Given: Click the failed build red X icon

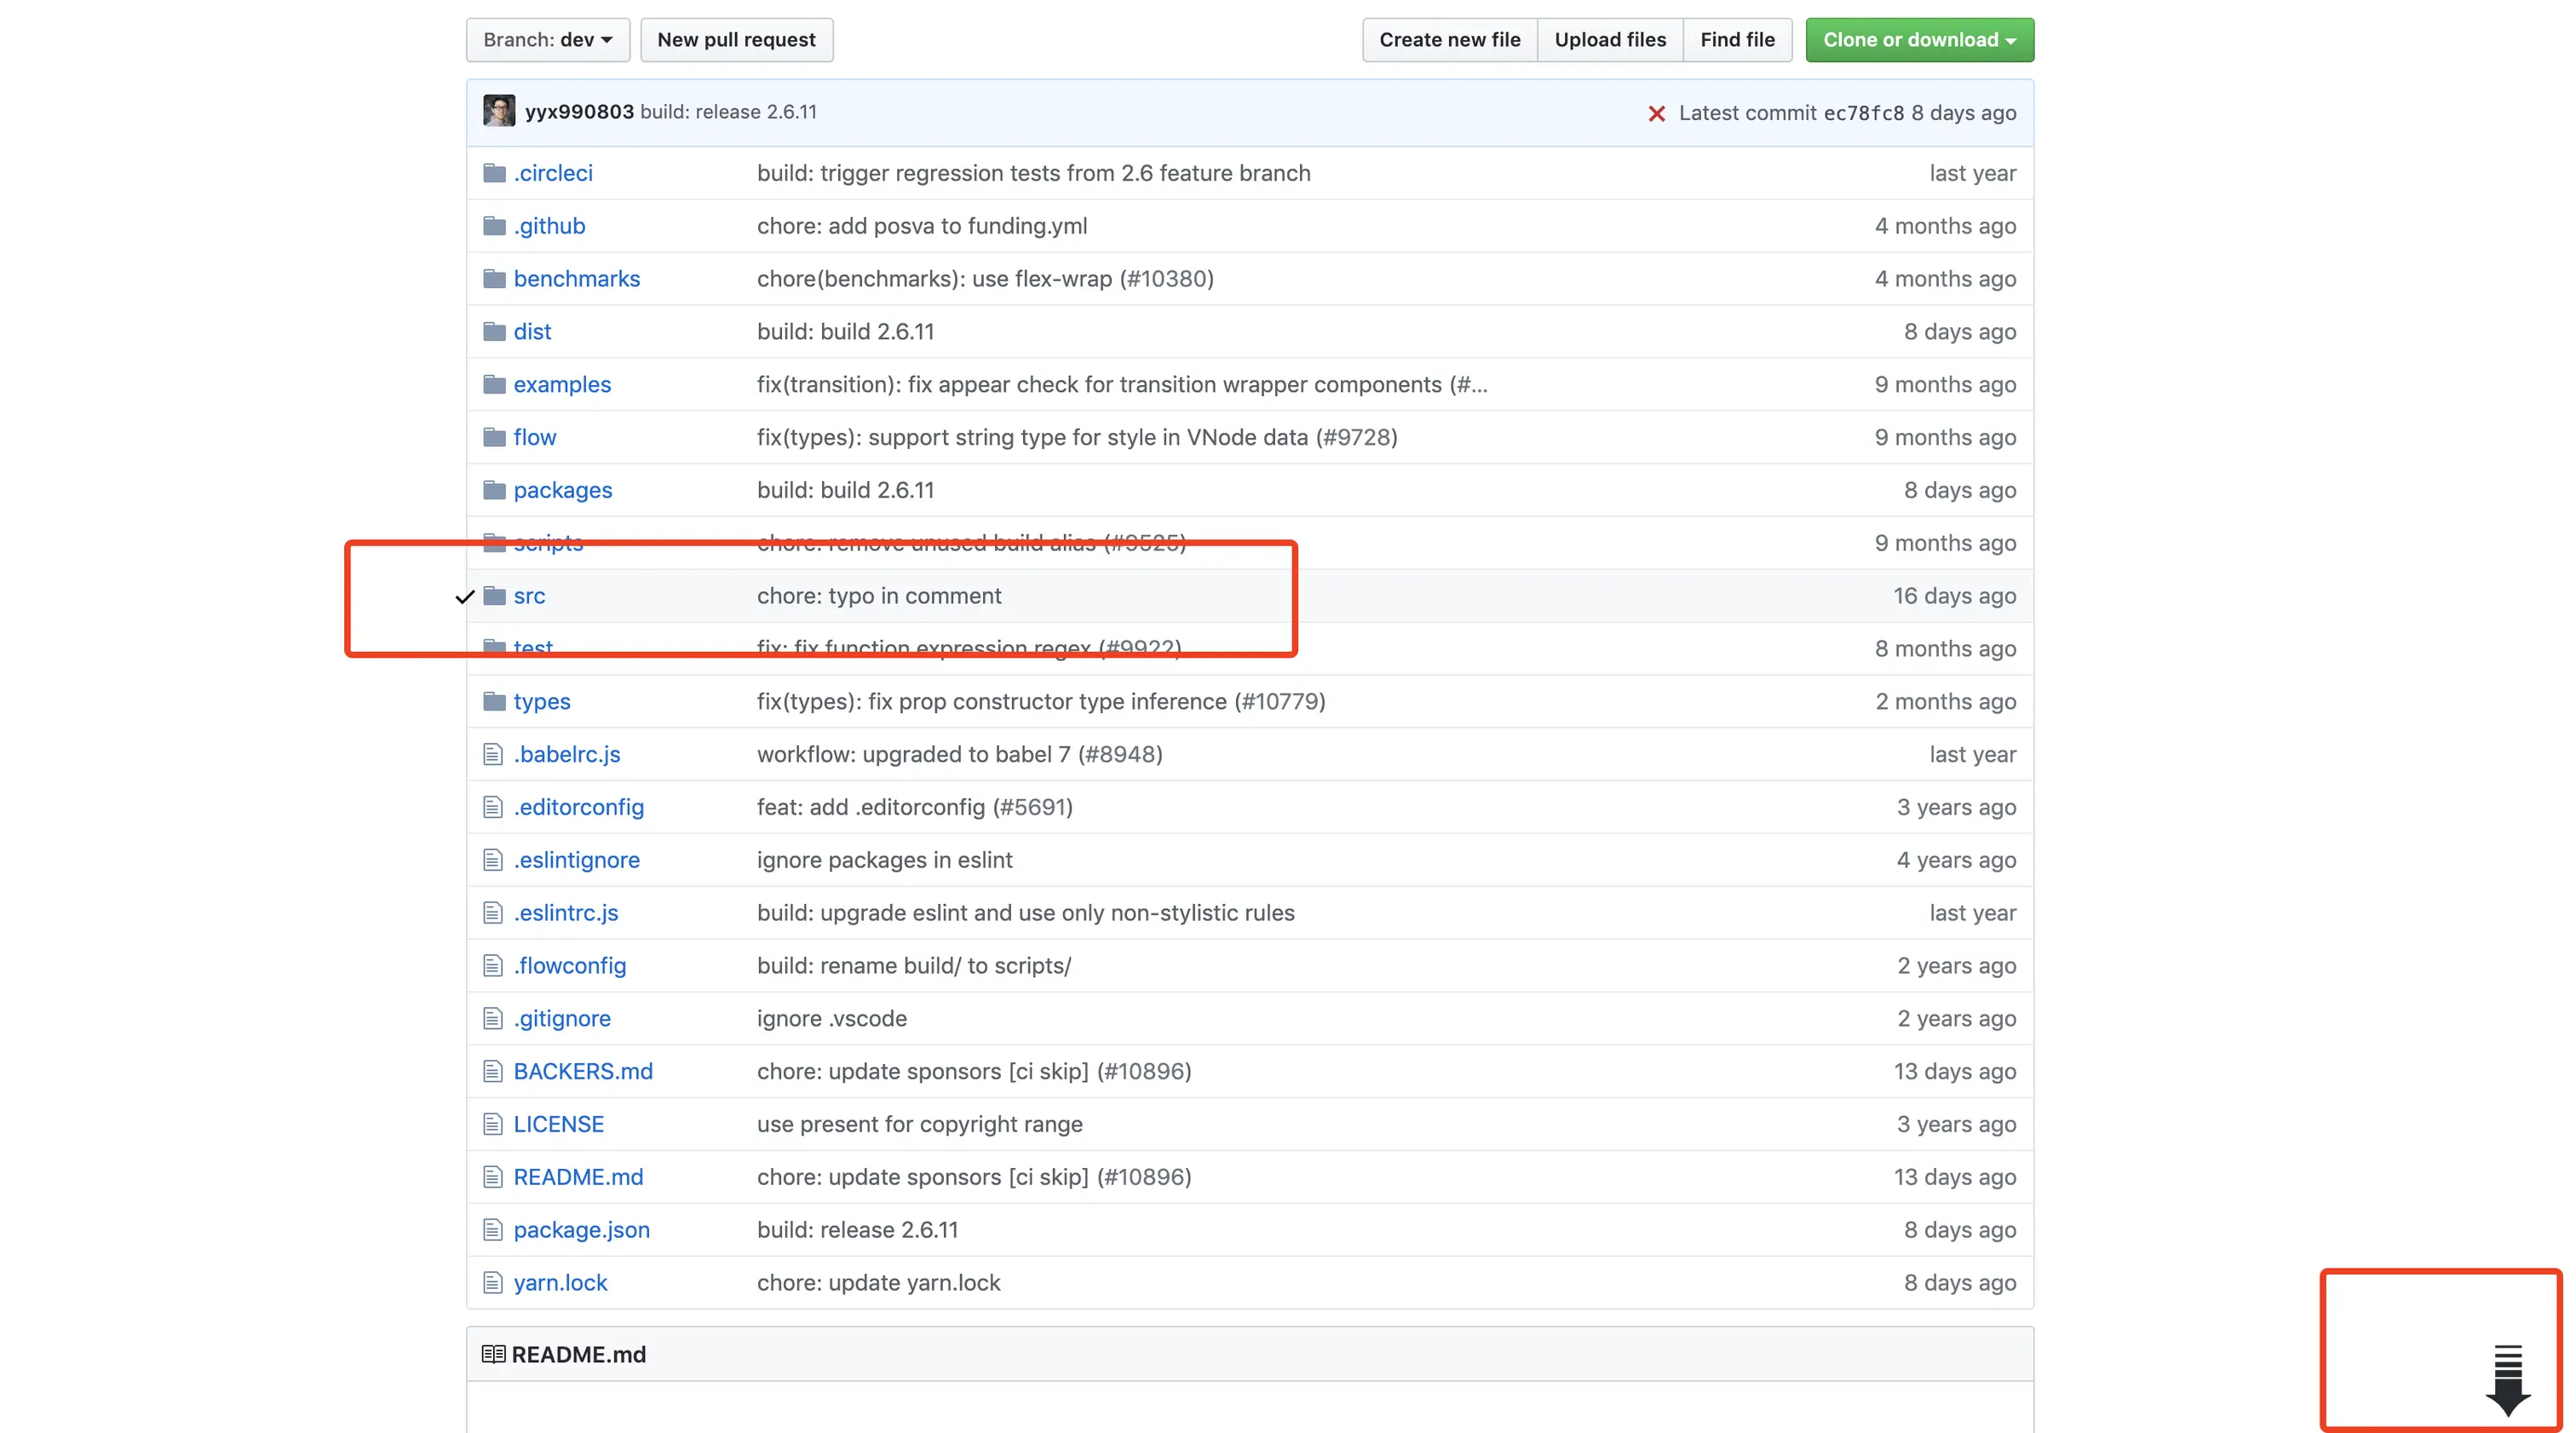Looking at the screenshot, I should 1656,114.
